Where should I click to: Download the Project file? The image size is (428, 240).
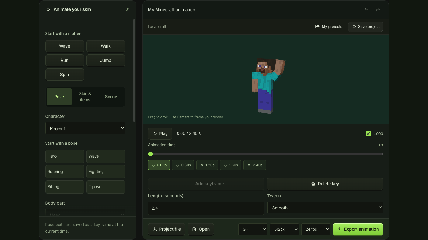point(167,229)
